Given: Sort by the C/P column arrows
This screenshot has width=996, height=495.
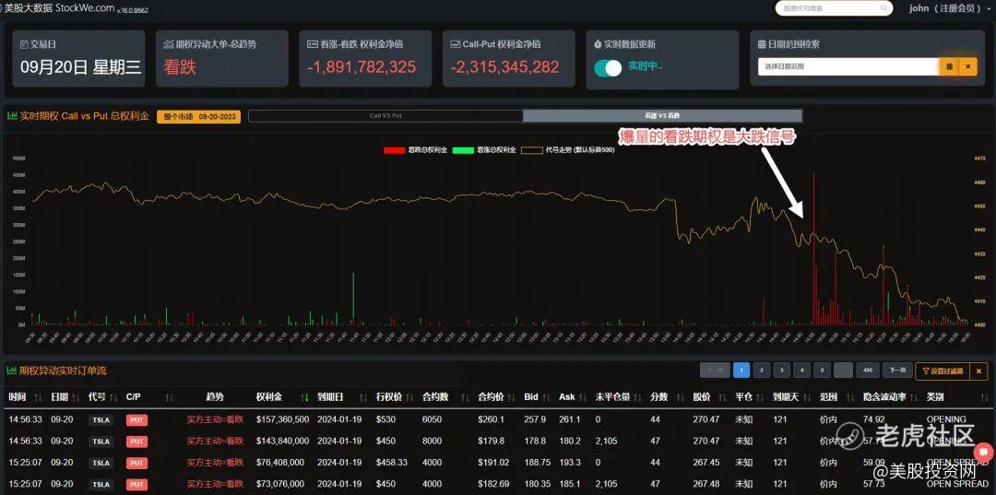Looking at the screenshot, I should point(170,397).
